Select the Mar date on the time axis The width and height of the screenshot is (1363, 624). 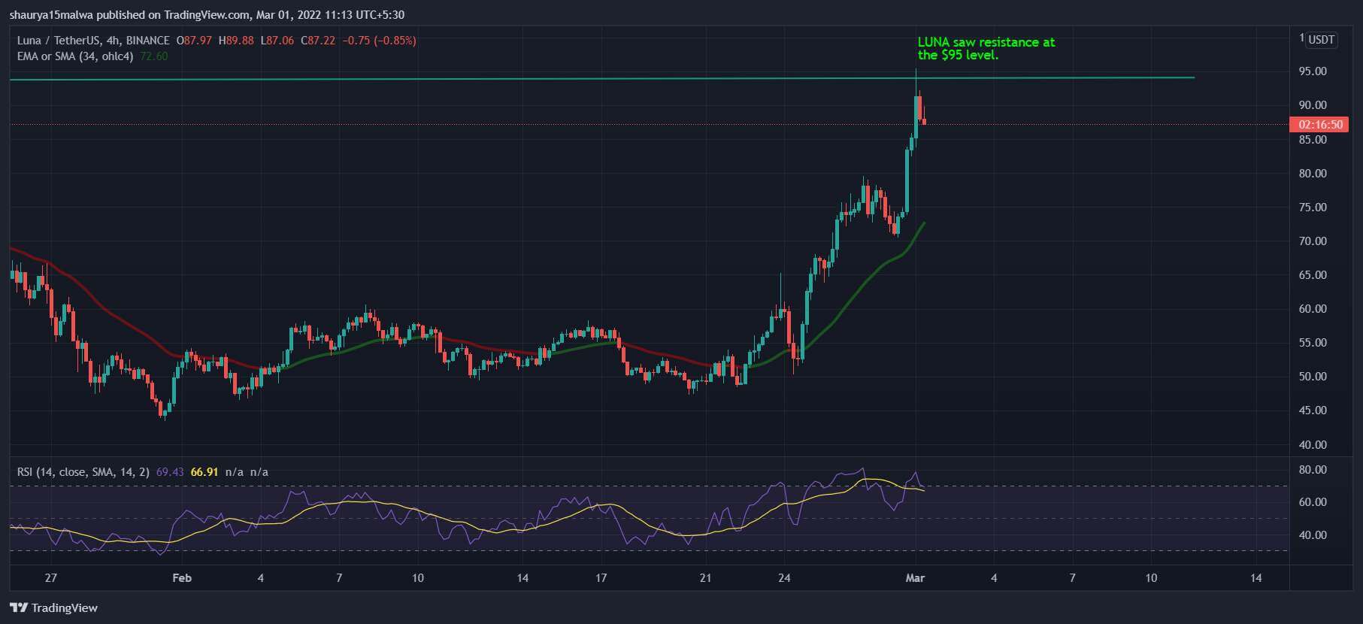click(x=915, y=578)
